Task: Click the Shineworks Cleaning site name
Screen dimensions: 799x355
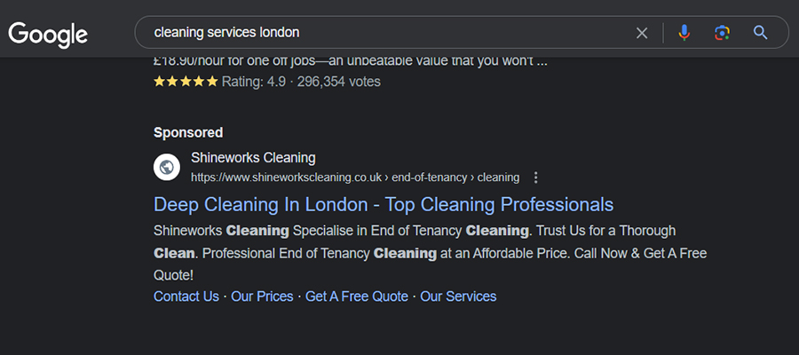Action: 253,158
